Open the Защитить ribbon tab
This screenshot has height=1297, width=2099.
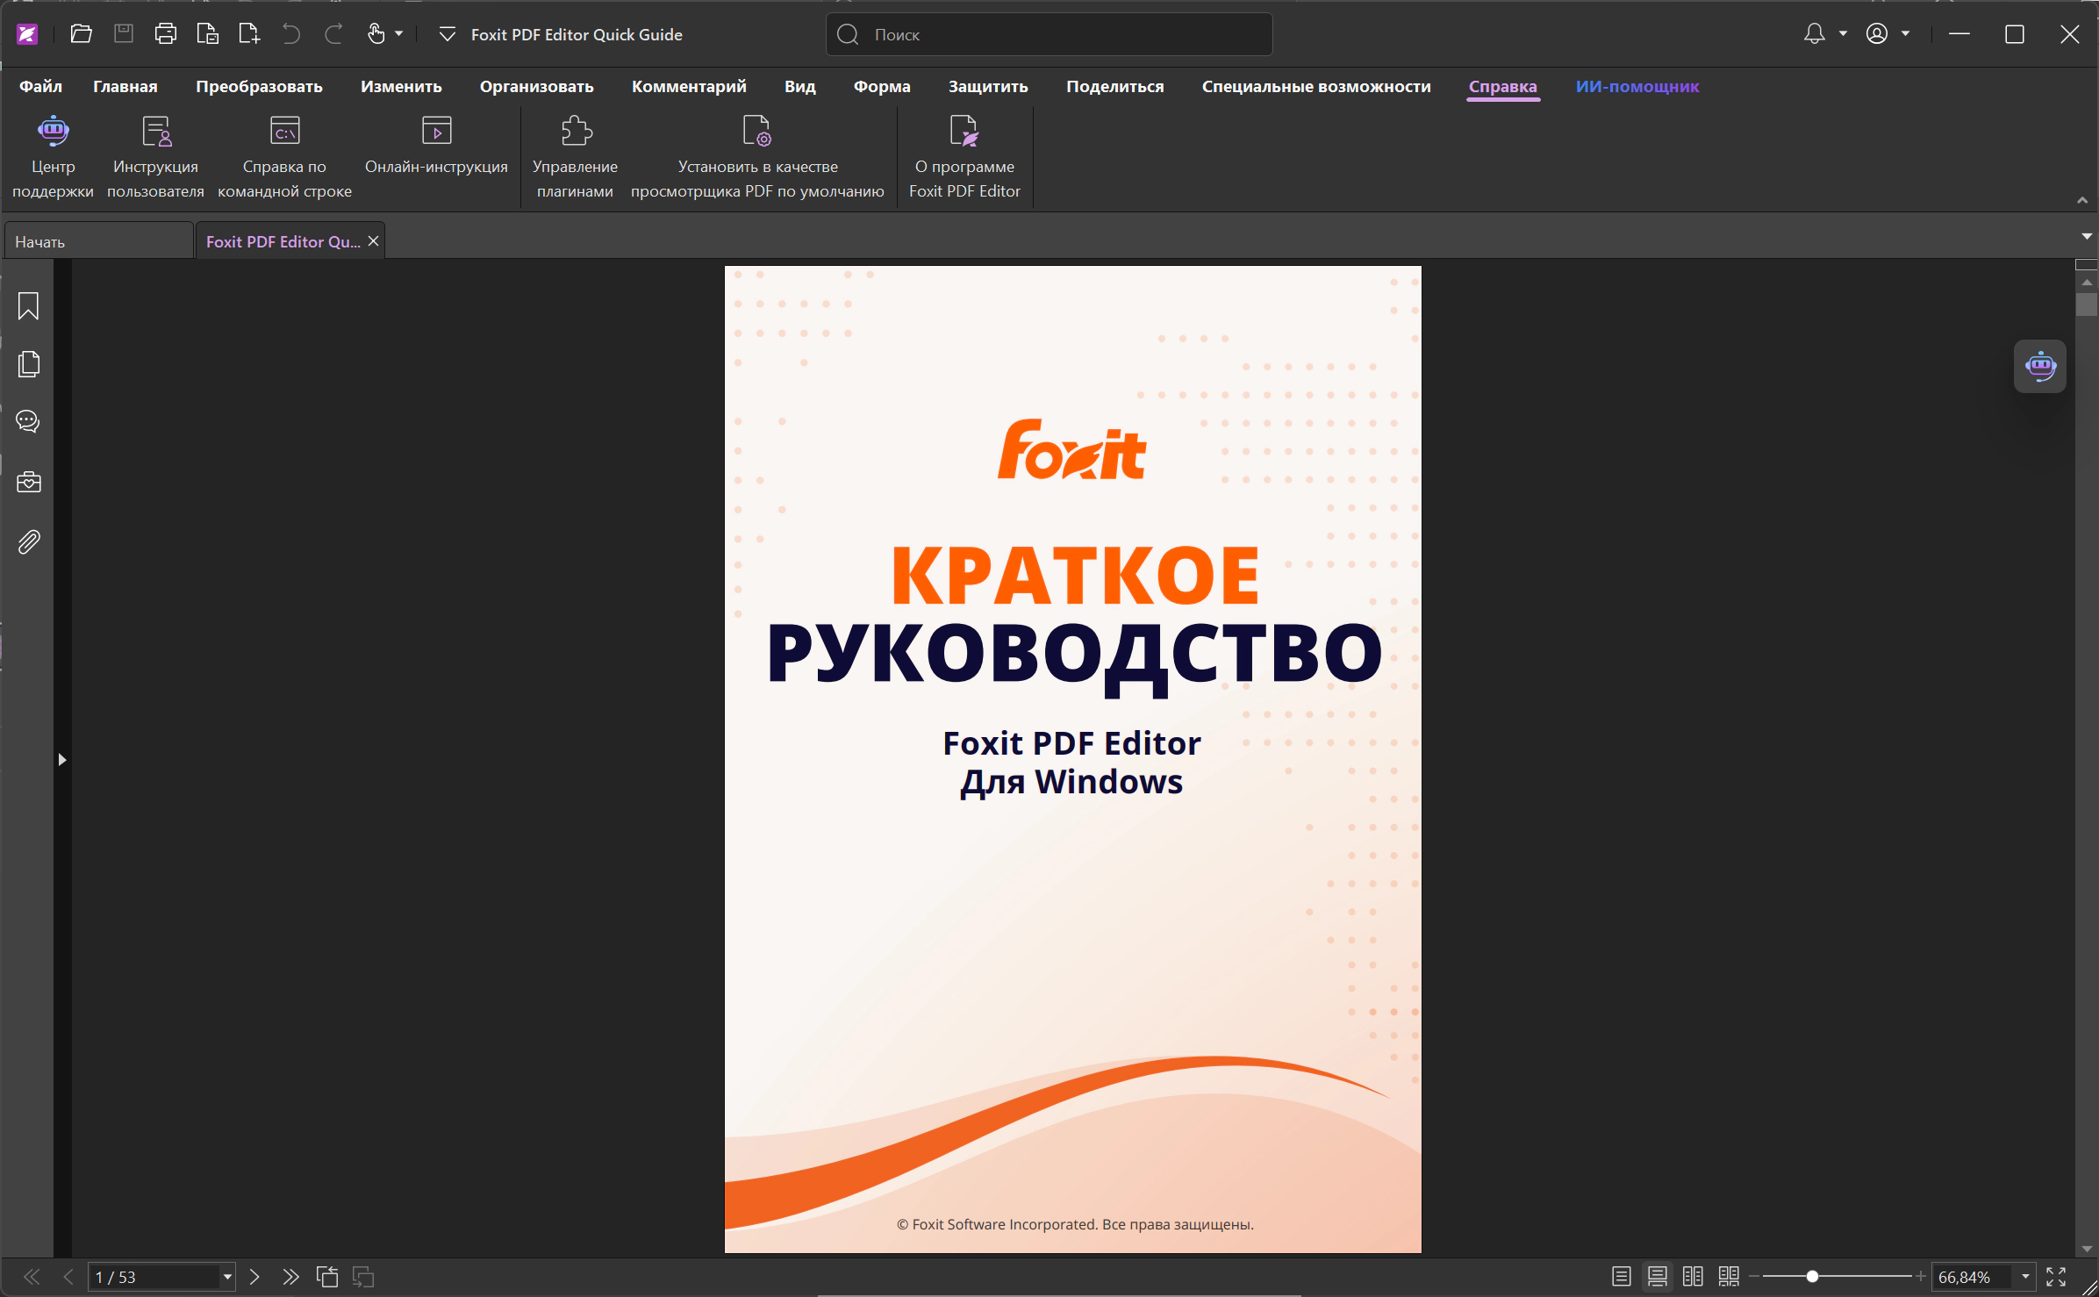[x=988, y=86]
